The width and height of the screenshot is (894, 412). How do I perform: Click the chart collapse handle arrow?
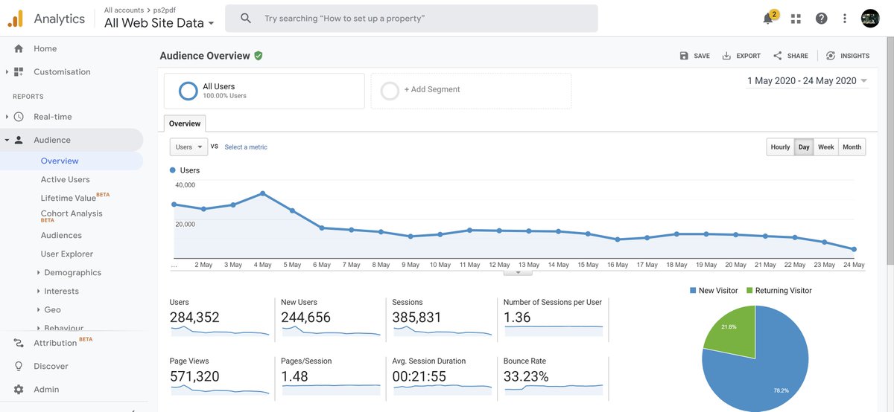pos(519,273)
